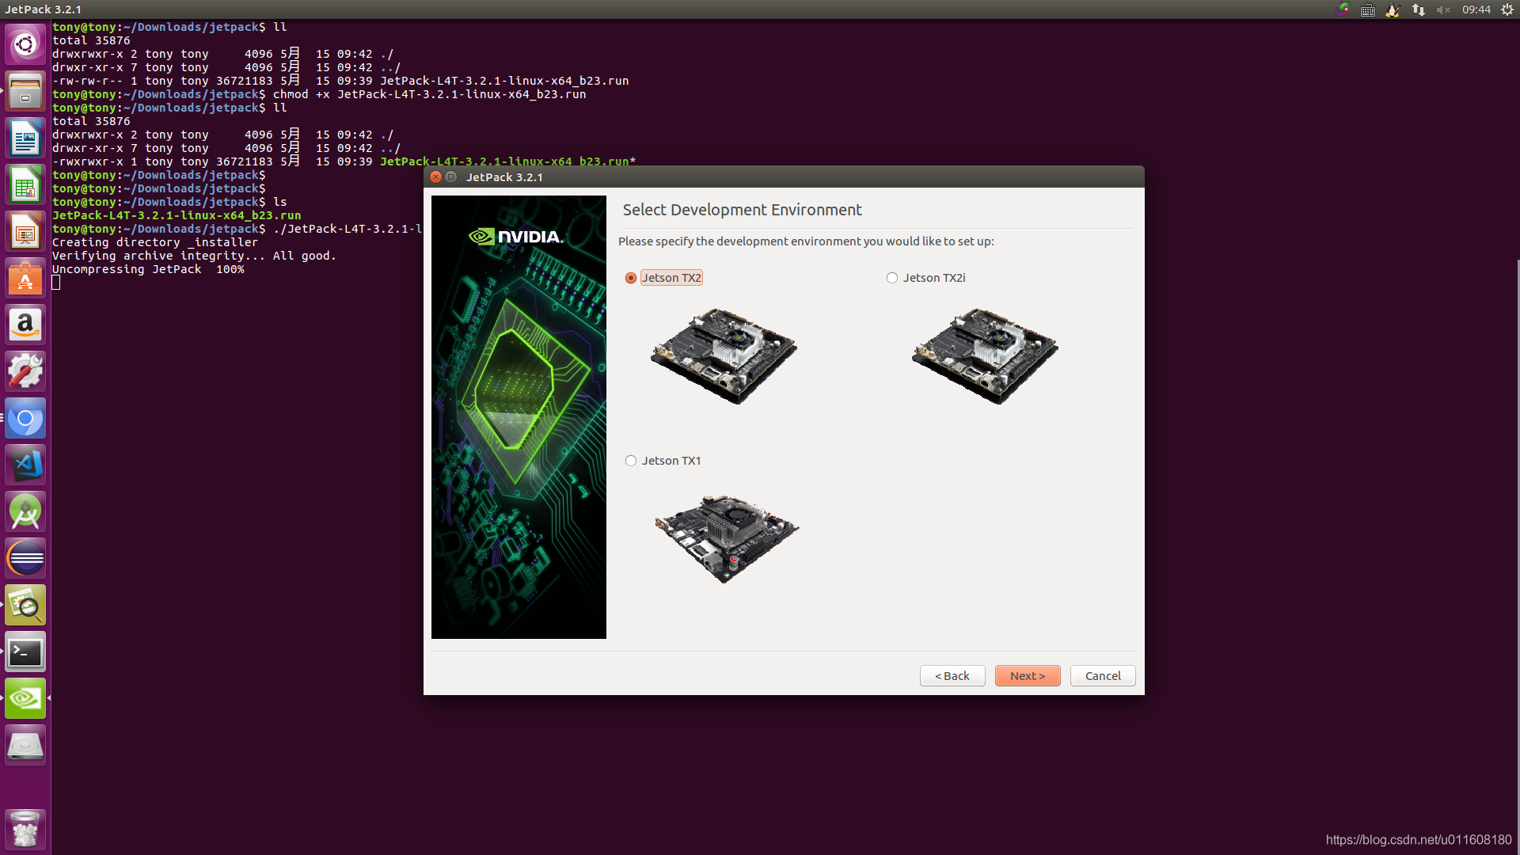Launch LibreOffice Writer from the dock
The width and height of the screenshot is (1520, 855).
tap(25, 139)
